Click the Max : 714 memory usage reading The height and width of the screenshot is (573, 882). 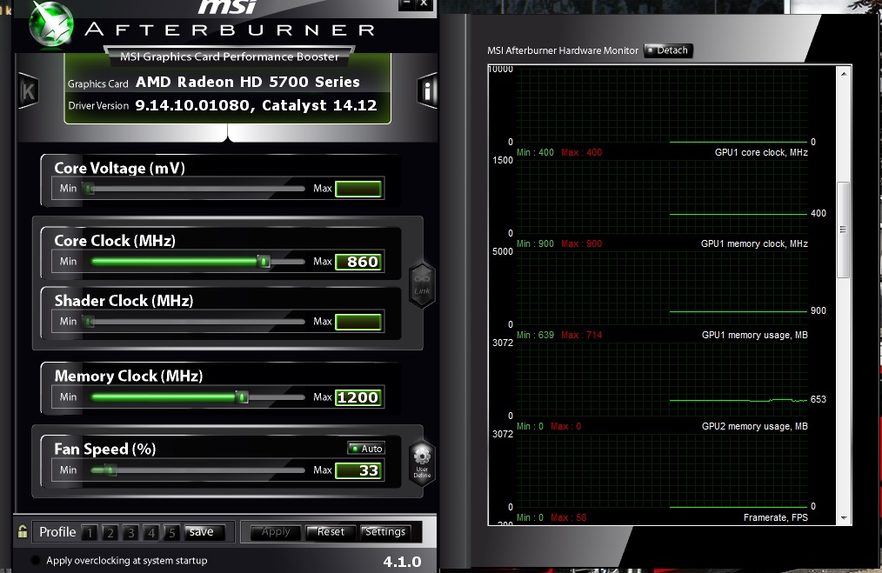point(582,335)
